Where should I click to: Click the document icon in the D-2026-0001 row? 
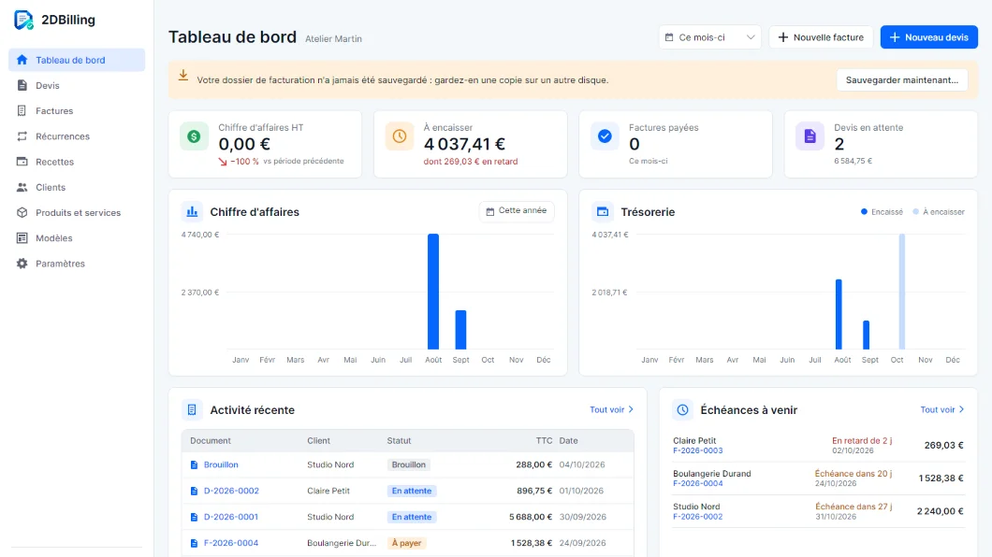tap(195, 517)
